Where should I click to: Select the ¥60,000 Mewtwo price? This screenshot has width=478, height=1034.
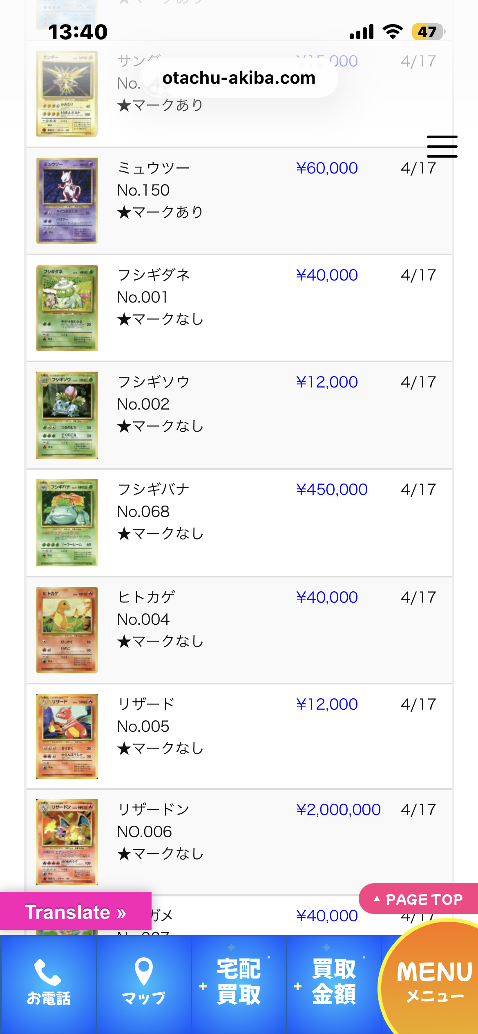point(327,168)
